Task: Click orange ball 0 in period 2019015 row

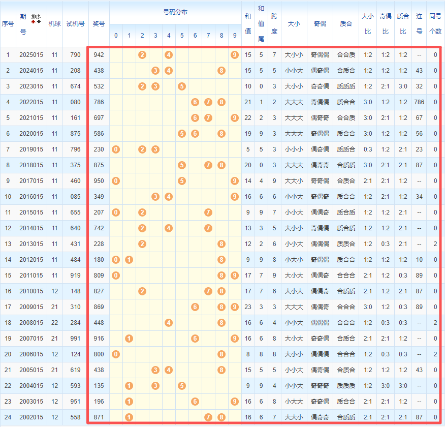Action: [x=116, y=149]
